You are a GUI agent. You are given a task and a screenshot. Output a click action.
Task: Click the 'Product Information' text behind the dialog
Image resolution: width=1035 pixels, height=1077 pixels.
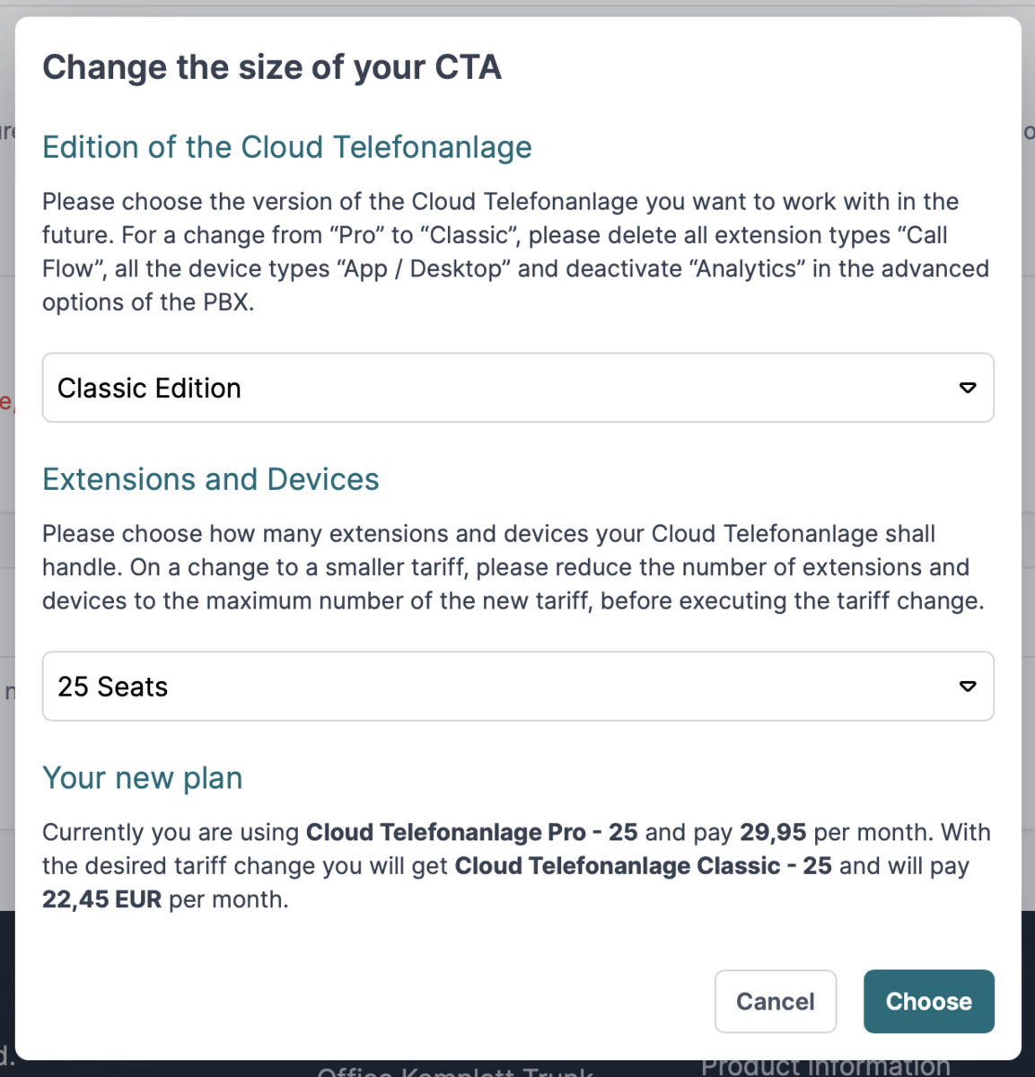pyautogui.click(x=826, y=1067)
